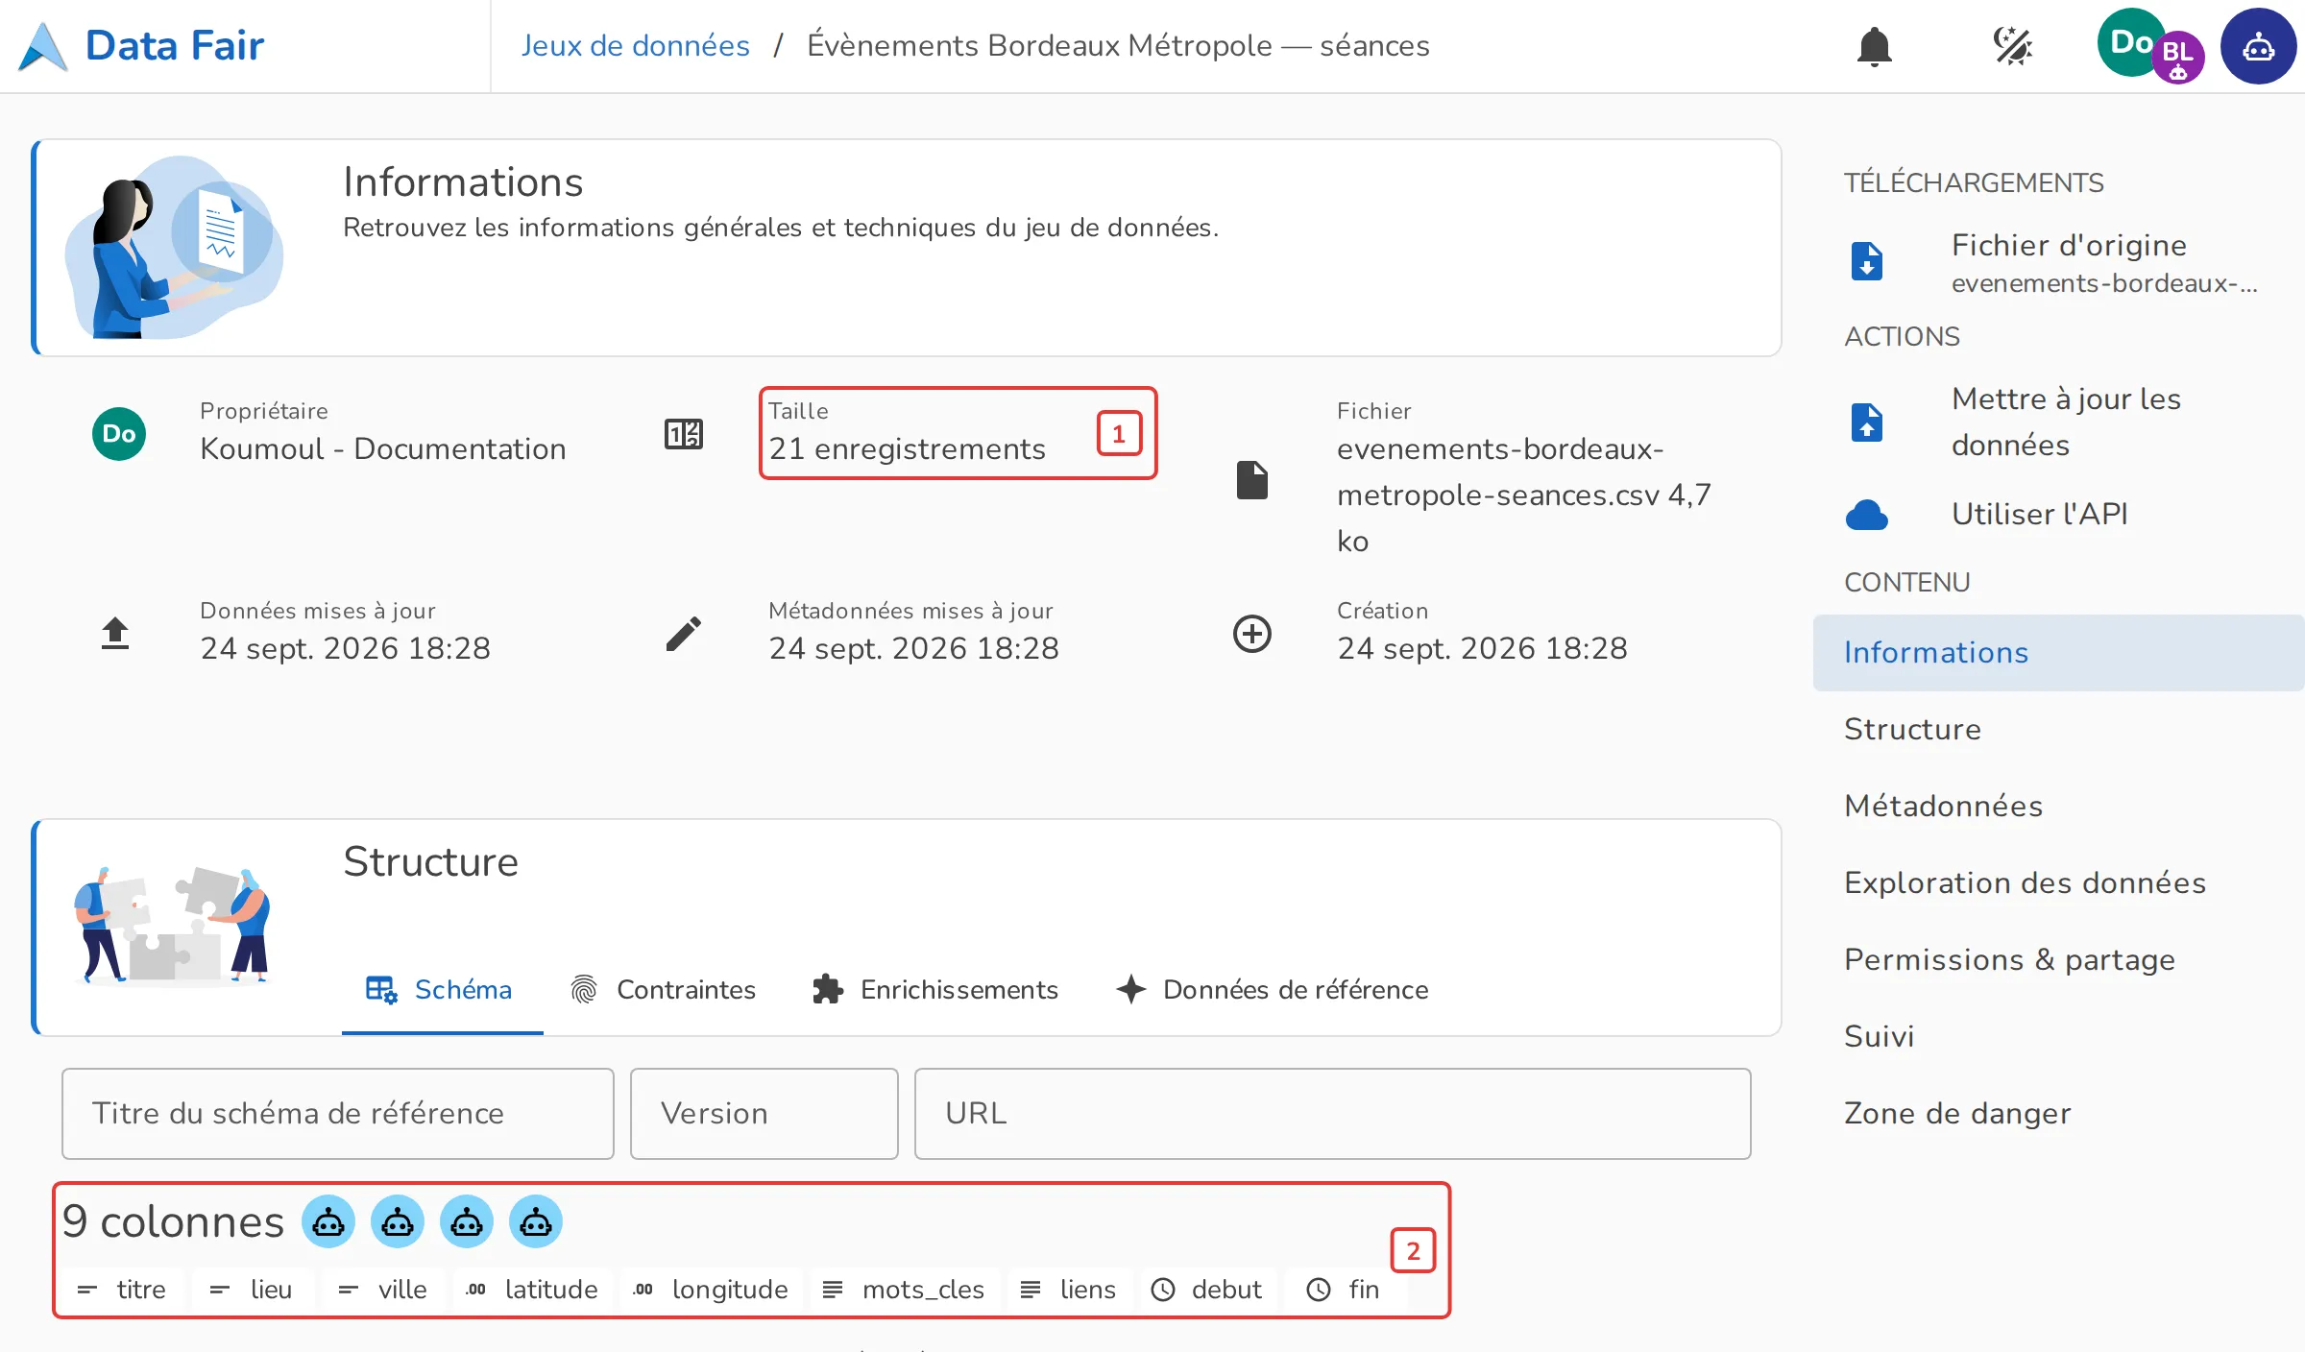The image size is (2305, 1352).
Task: Click the dark blue robot avatar button
Action: coord(2258,46)
